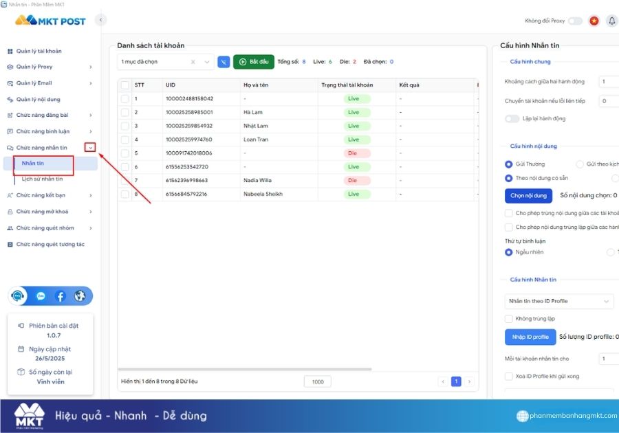The image size is (619, 433).
Task: Open Quản lý Email section
Action: point(10,82)
